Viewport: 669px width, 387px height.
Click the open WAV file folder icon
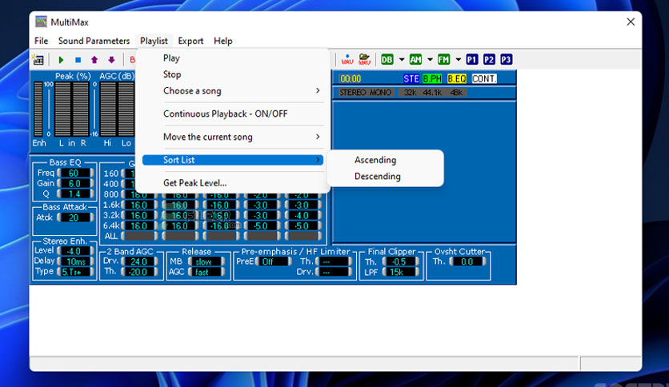pyautogui.click(x=364, y=60)
